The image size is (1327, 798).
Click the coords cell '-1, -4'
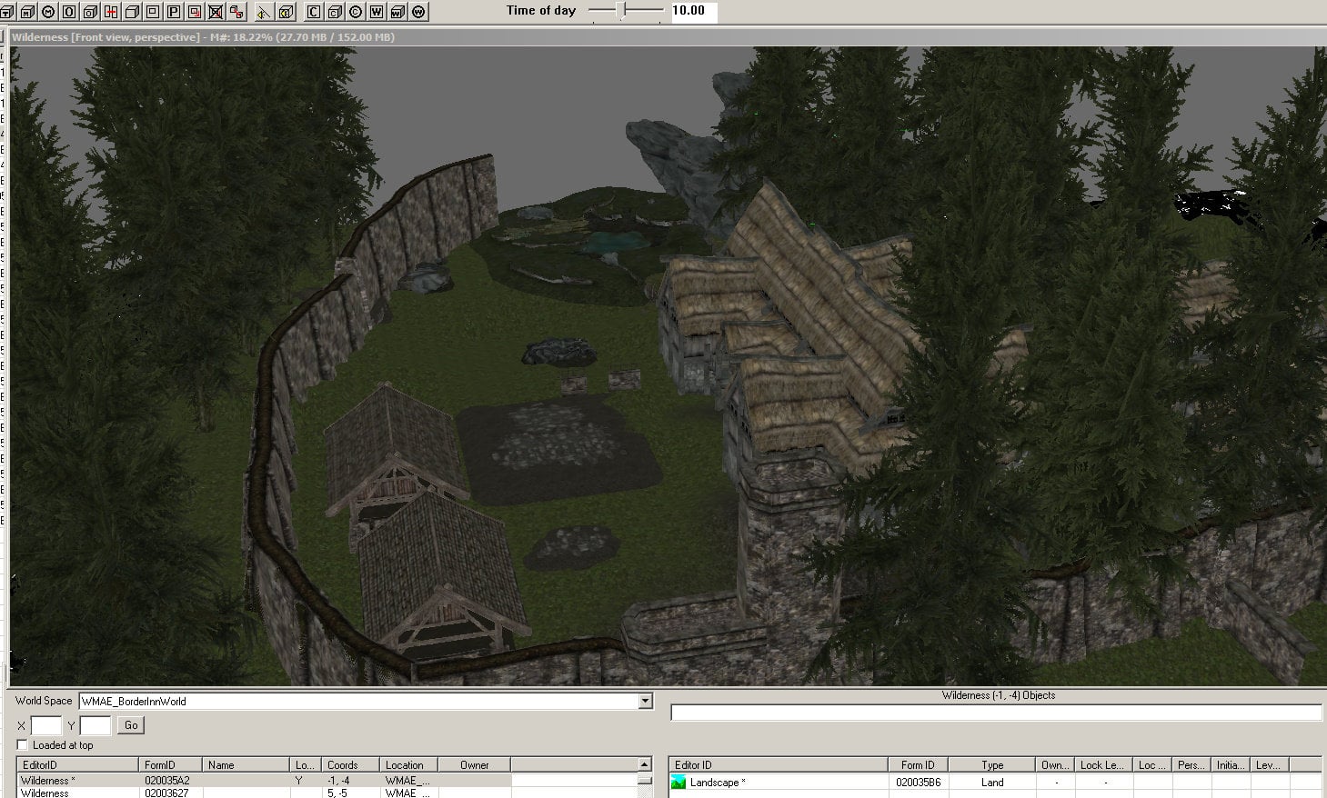(x=338, y=781)
